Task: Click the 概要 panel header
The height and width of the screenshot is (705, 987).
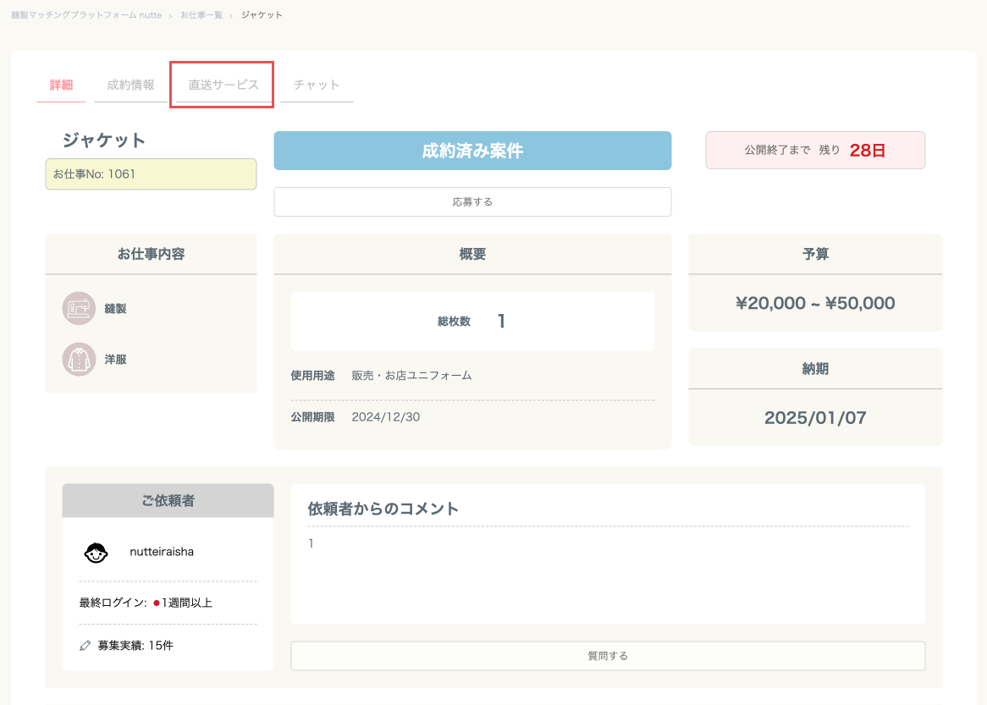Action: point(472,254)
